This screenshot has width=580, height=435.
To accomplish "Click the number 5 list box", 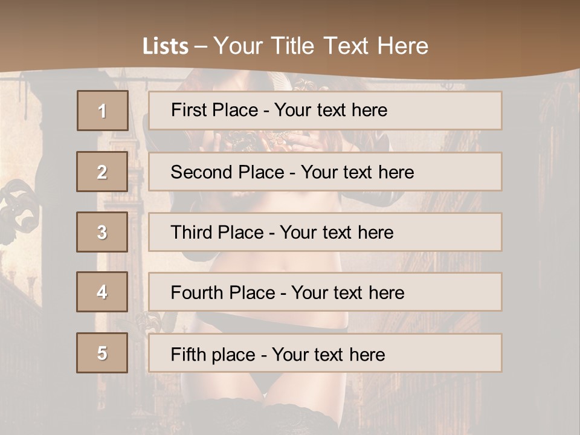I will coord(102,353).
